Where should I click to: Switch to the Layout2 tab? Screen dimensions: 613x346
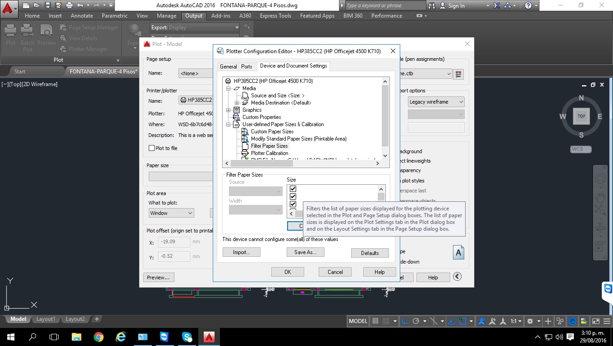click(75, 319)
